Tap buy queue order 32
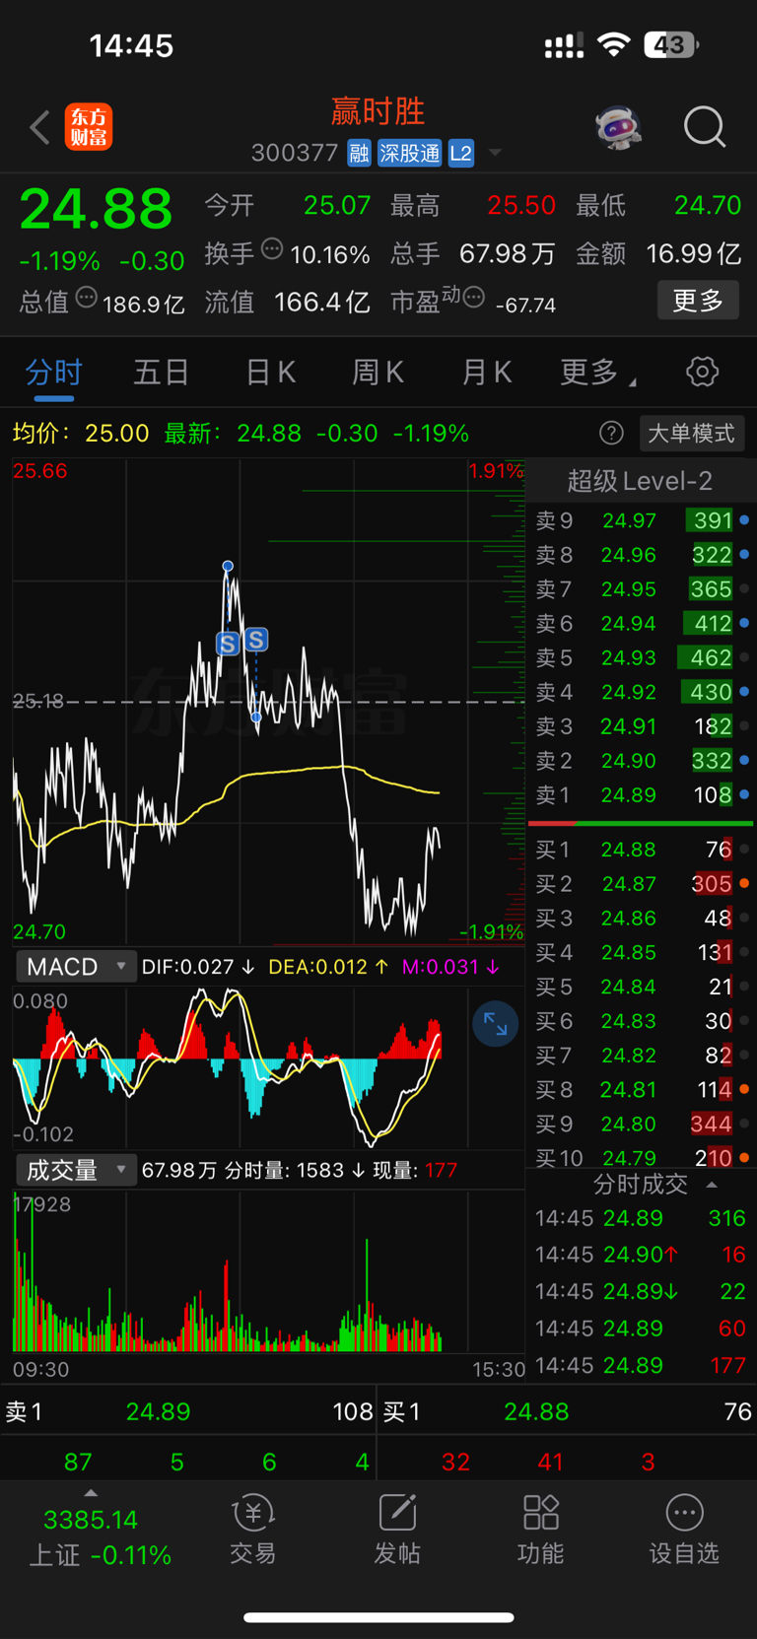 (x=455, y=1462)
